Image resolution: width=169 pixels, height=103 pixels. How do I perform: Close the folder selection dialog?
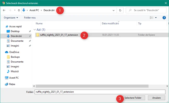coord(166,3)
